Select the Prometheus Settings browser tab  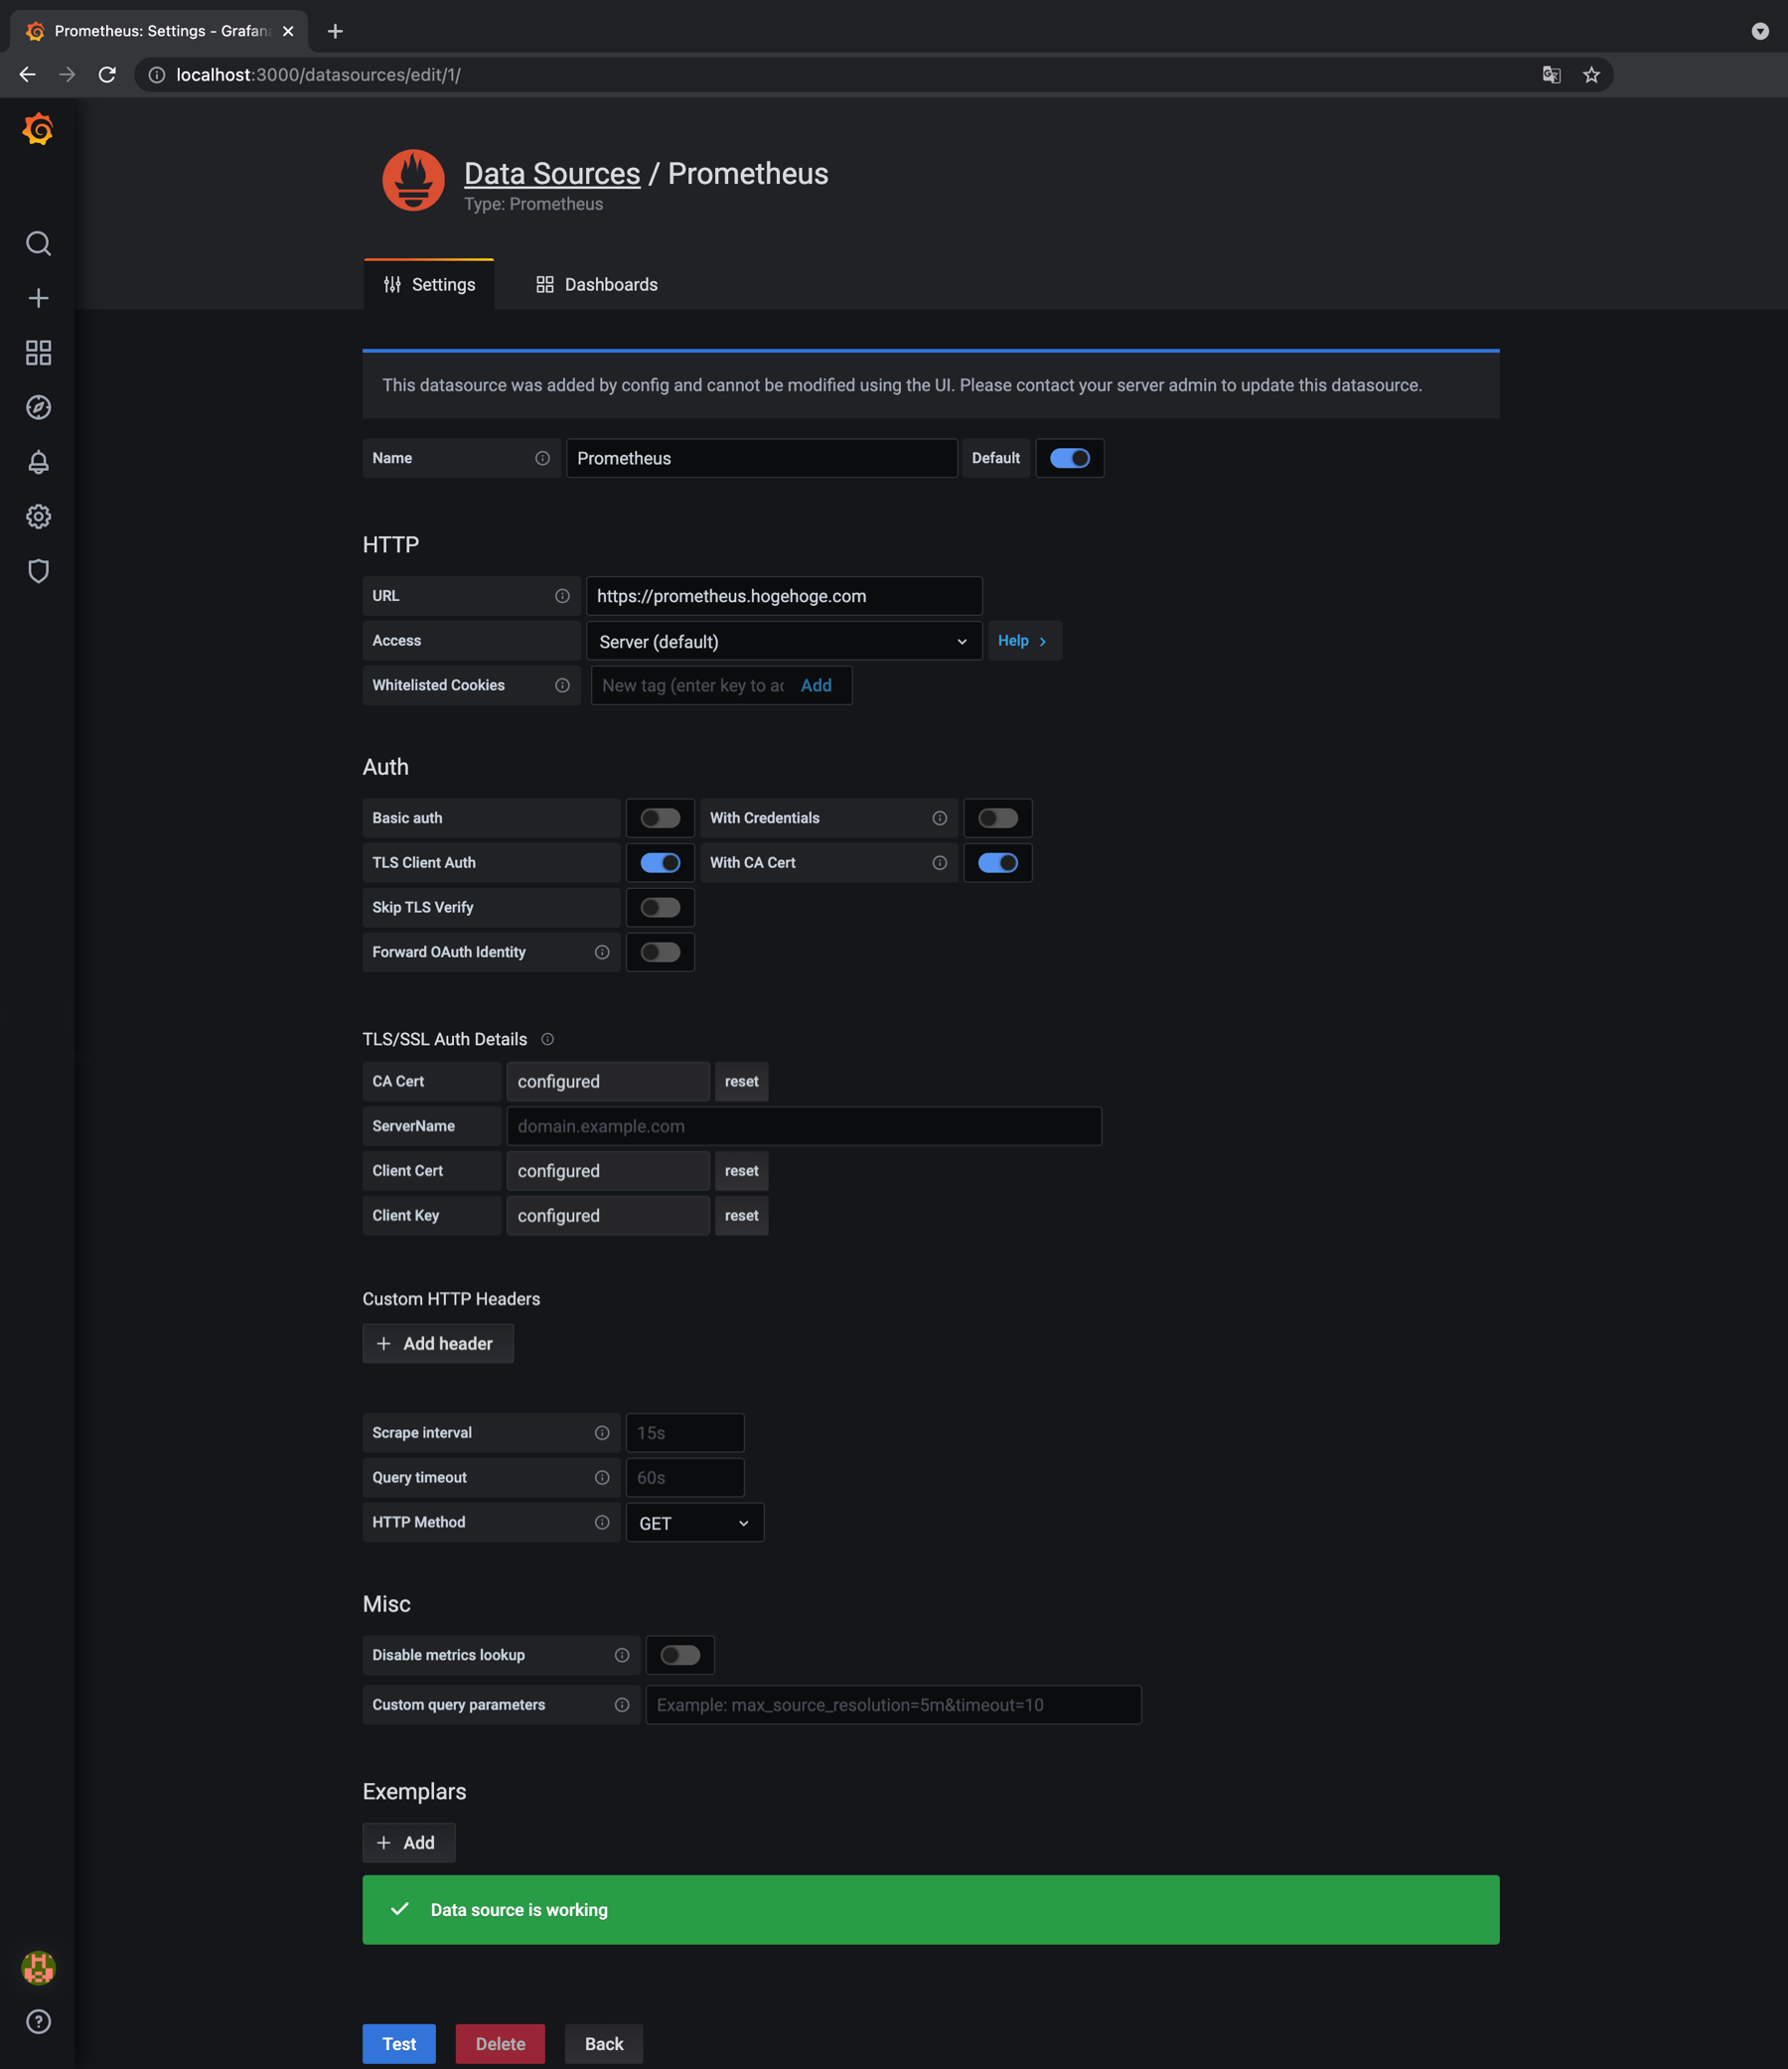coord(160,31)
